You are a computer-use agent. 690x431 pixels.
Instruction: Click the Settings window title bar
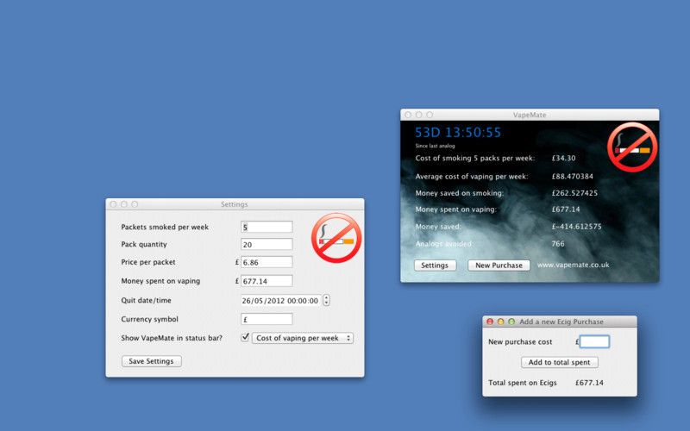(x=235, y=204)
